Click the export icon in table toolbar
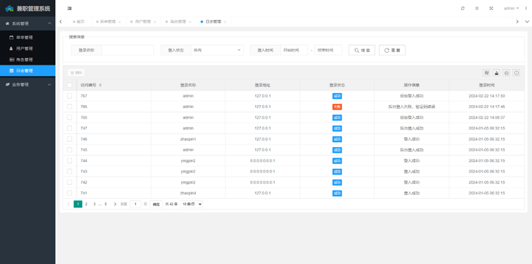 pos(496,73)
